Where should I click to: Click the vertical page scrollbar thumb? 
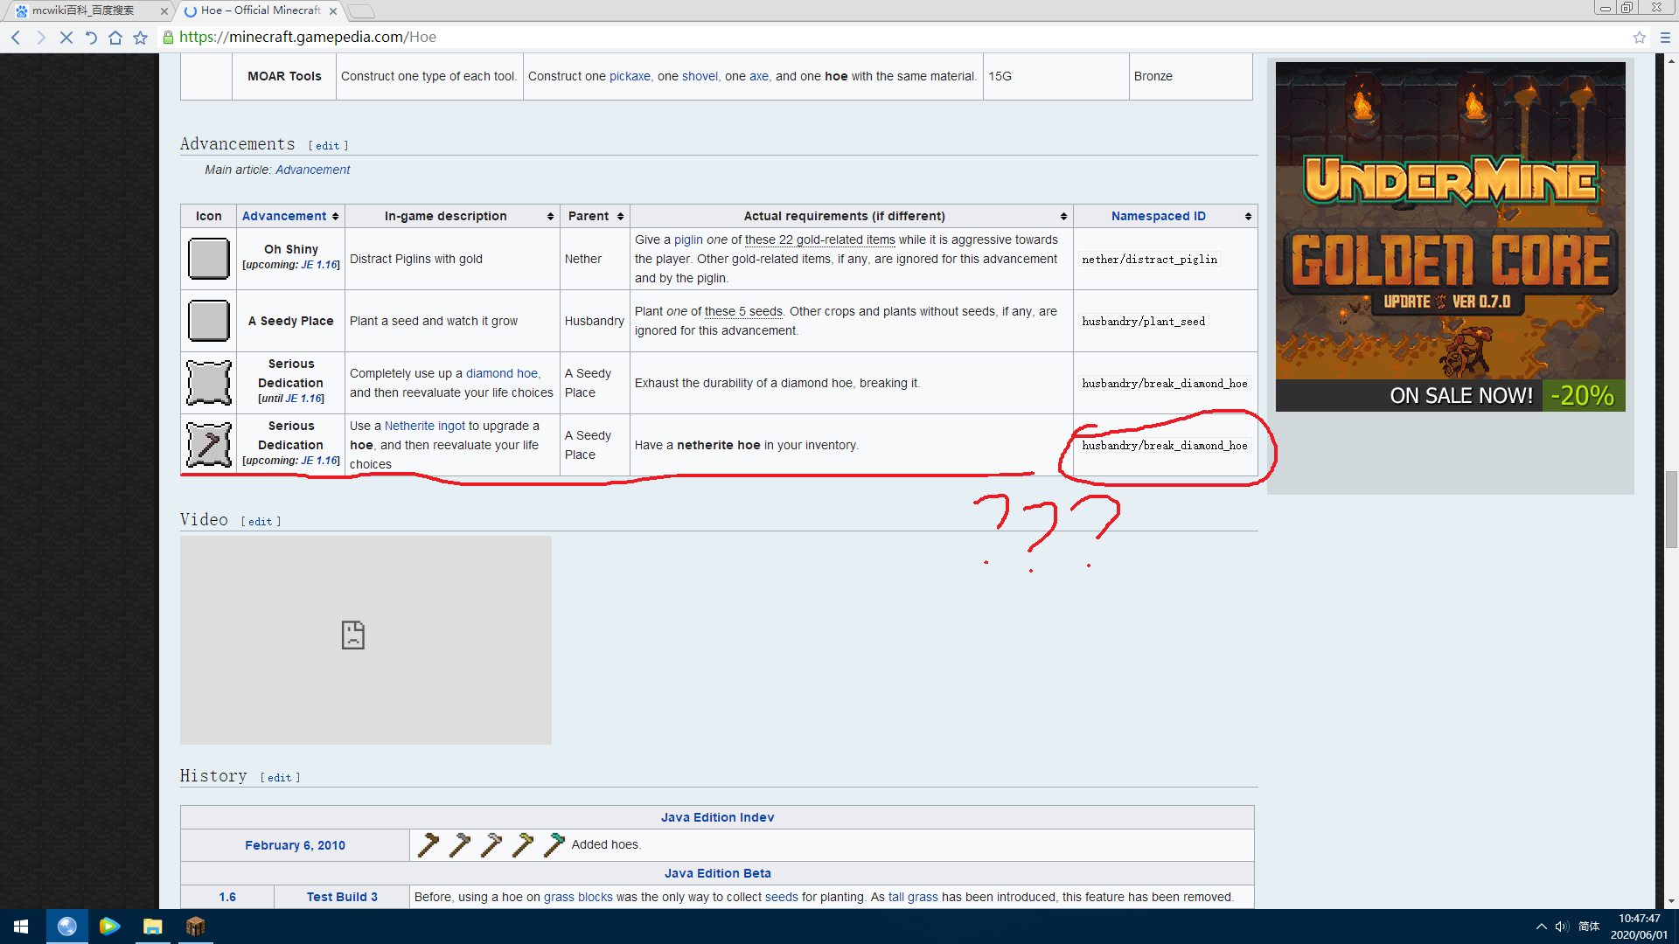click(1671, 509)
